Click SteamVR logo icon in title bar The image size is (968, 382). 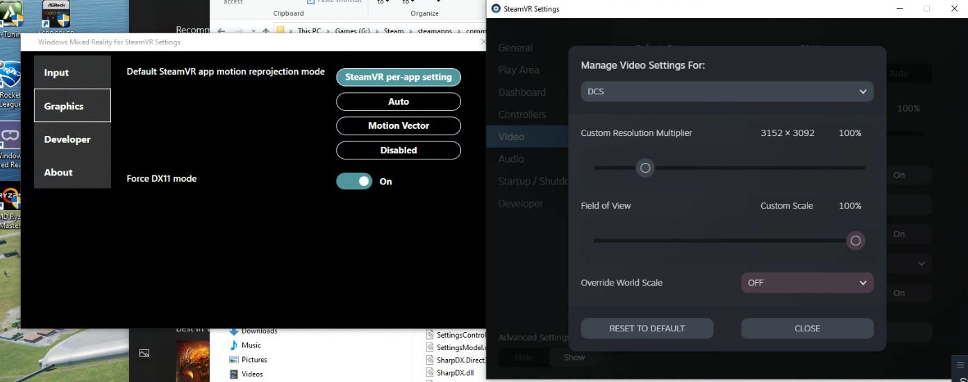495,9
